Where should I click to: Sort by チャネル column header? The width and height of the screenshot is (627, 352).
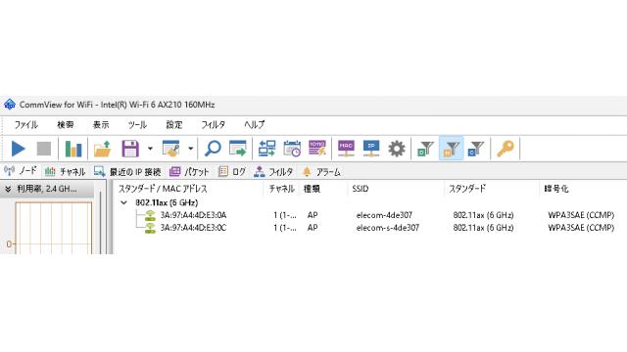pos(281,189)
